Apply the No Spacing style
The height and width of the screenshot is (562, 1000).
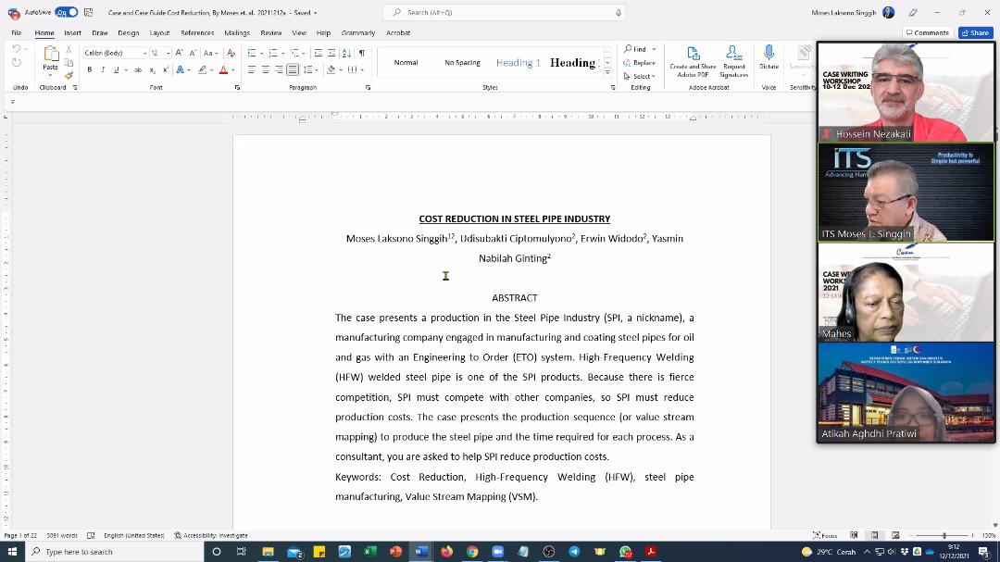point(462,63)
